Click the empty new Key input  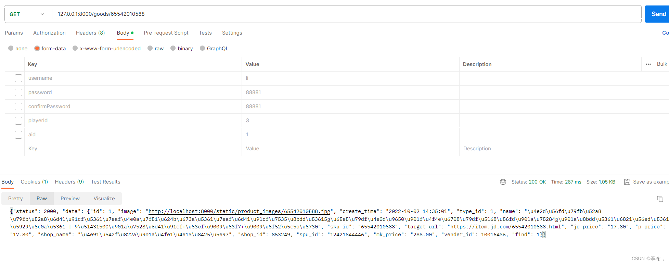pos(133,149)
